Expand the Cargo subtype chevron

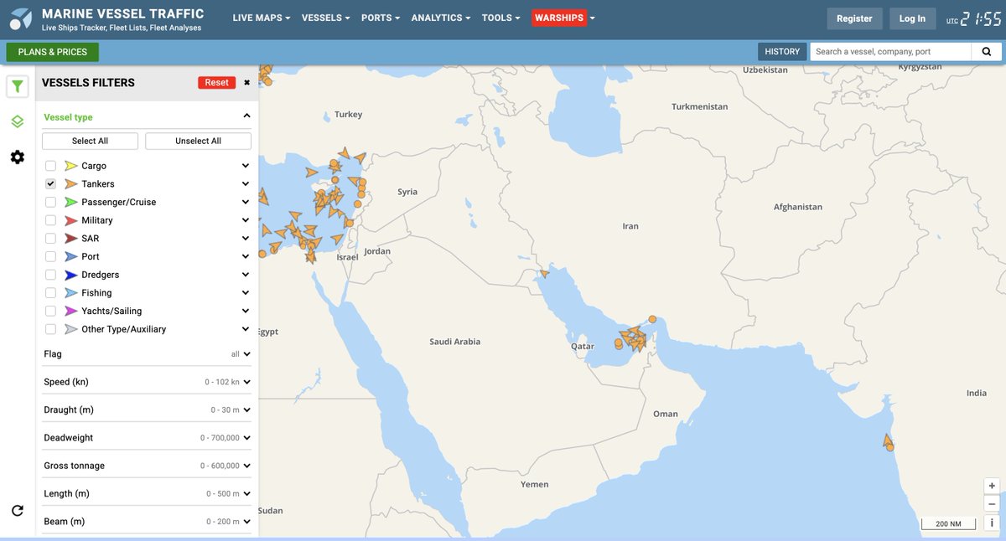pos(246,166)
